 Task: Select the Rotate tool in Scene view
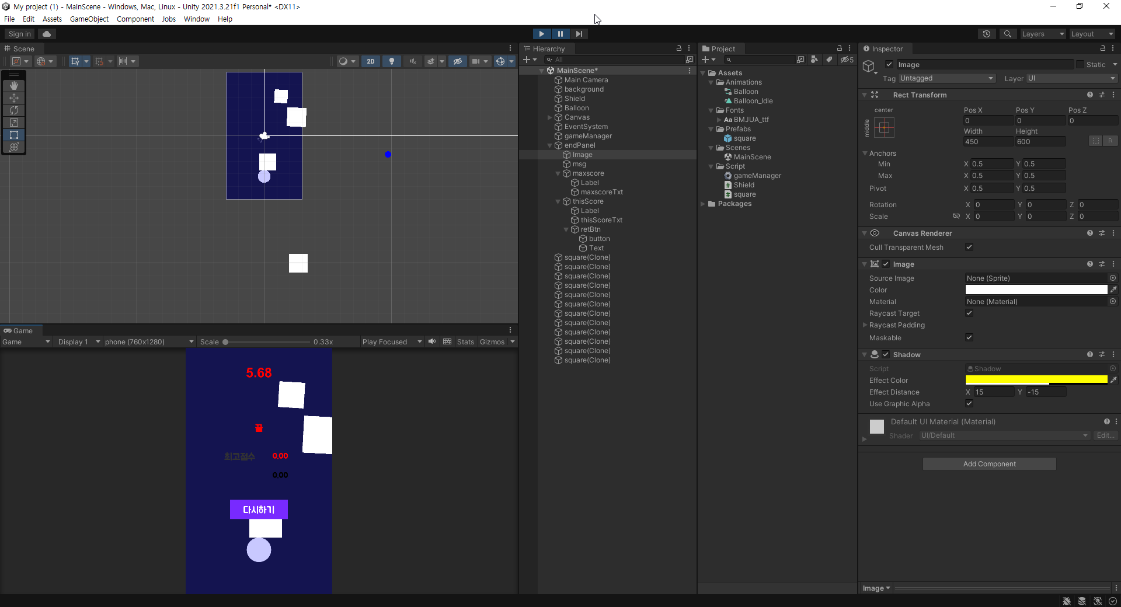coord(14,110)
